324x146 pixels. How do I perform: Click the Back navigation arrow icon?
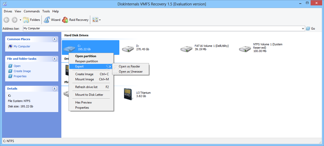point(6,20)
